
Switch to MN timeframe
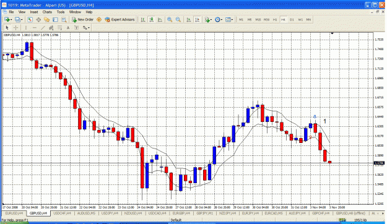pos(308,20)
